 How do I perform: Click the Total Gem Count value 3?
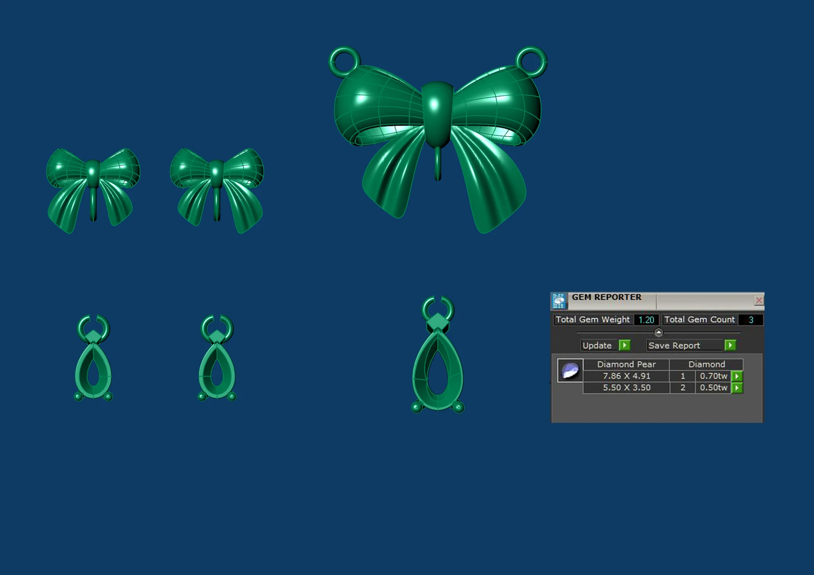751,320
